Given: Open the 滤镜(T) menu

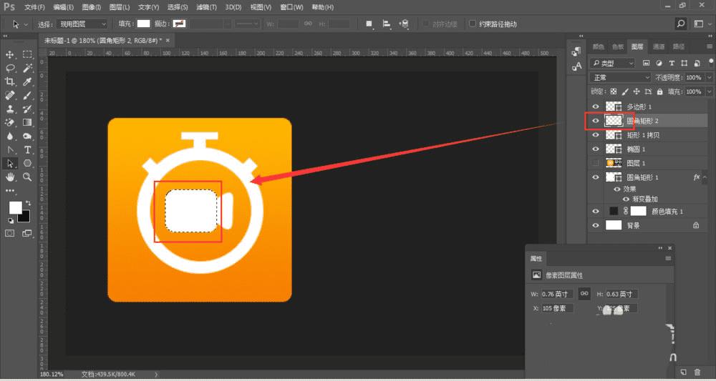Looking at the screenshot, I should tap(206, 6).
